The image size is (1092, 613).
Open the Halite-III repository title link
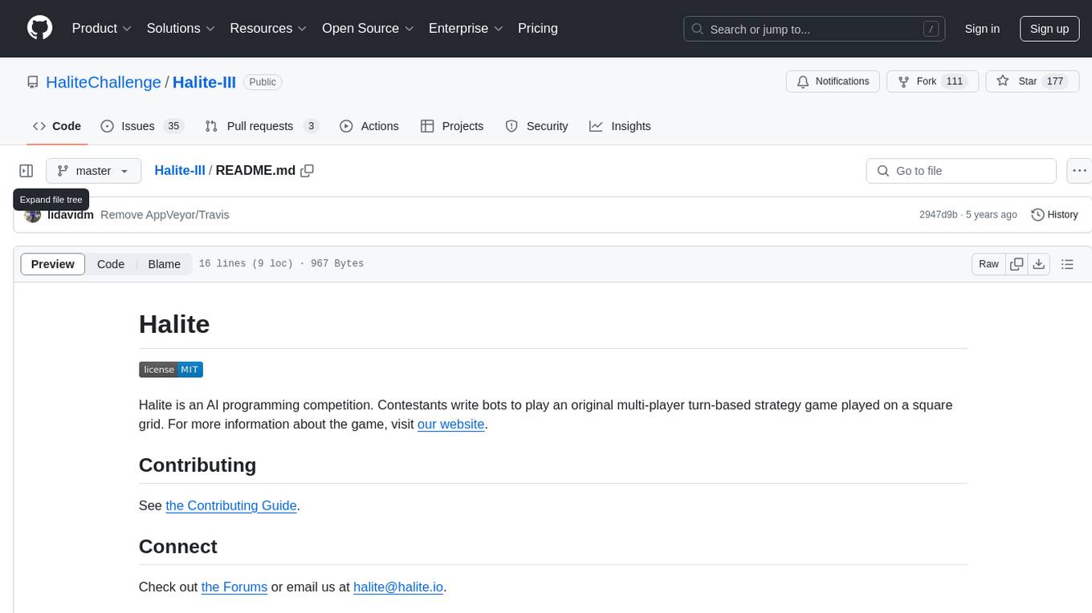(204, 82)
